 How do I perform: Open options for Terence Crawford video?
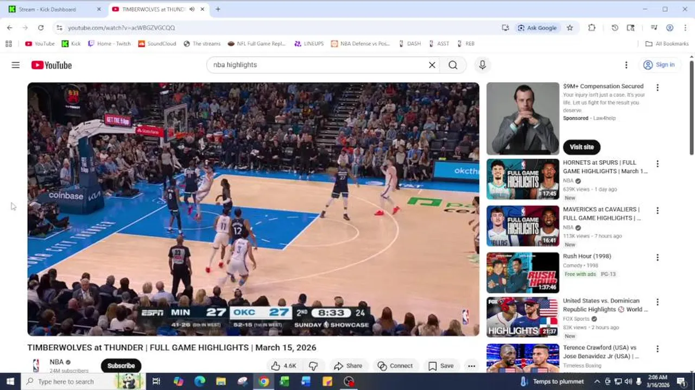[658, 349]
